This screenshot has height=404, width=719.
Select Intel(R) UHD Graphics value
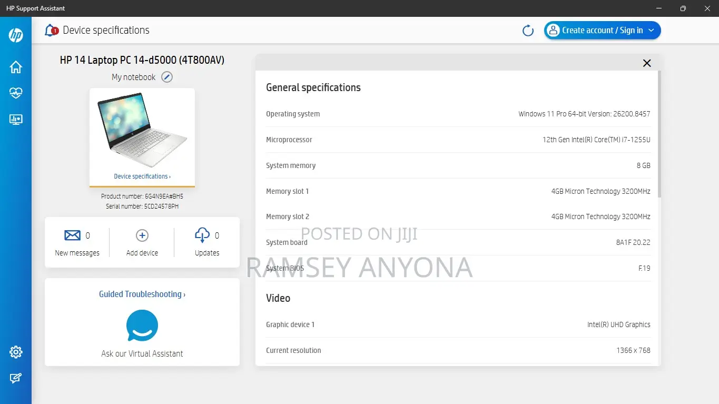point(619,324)
